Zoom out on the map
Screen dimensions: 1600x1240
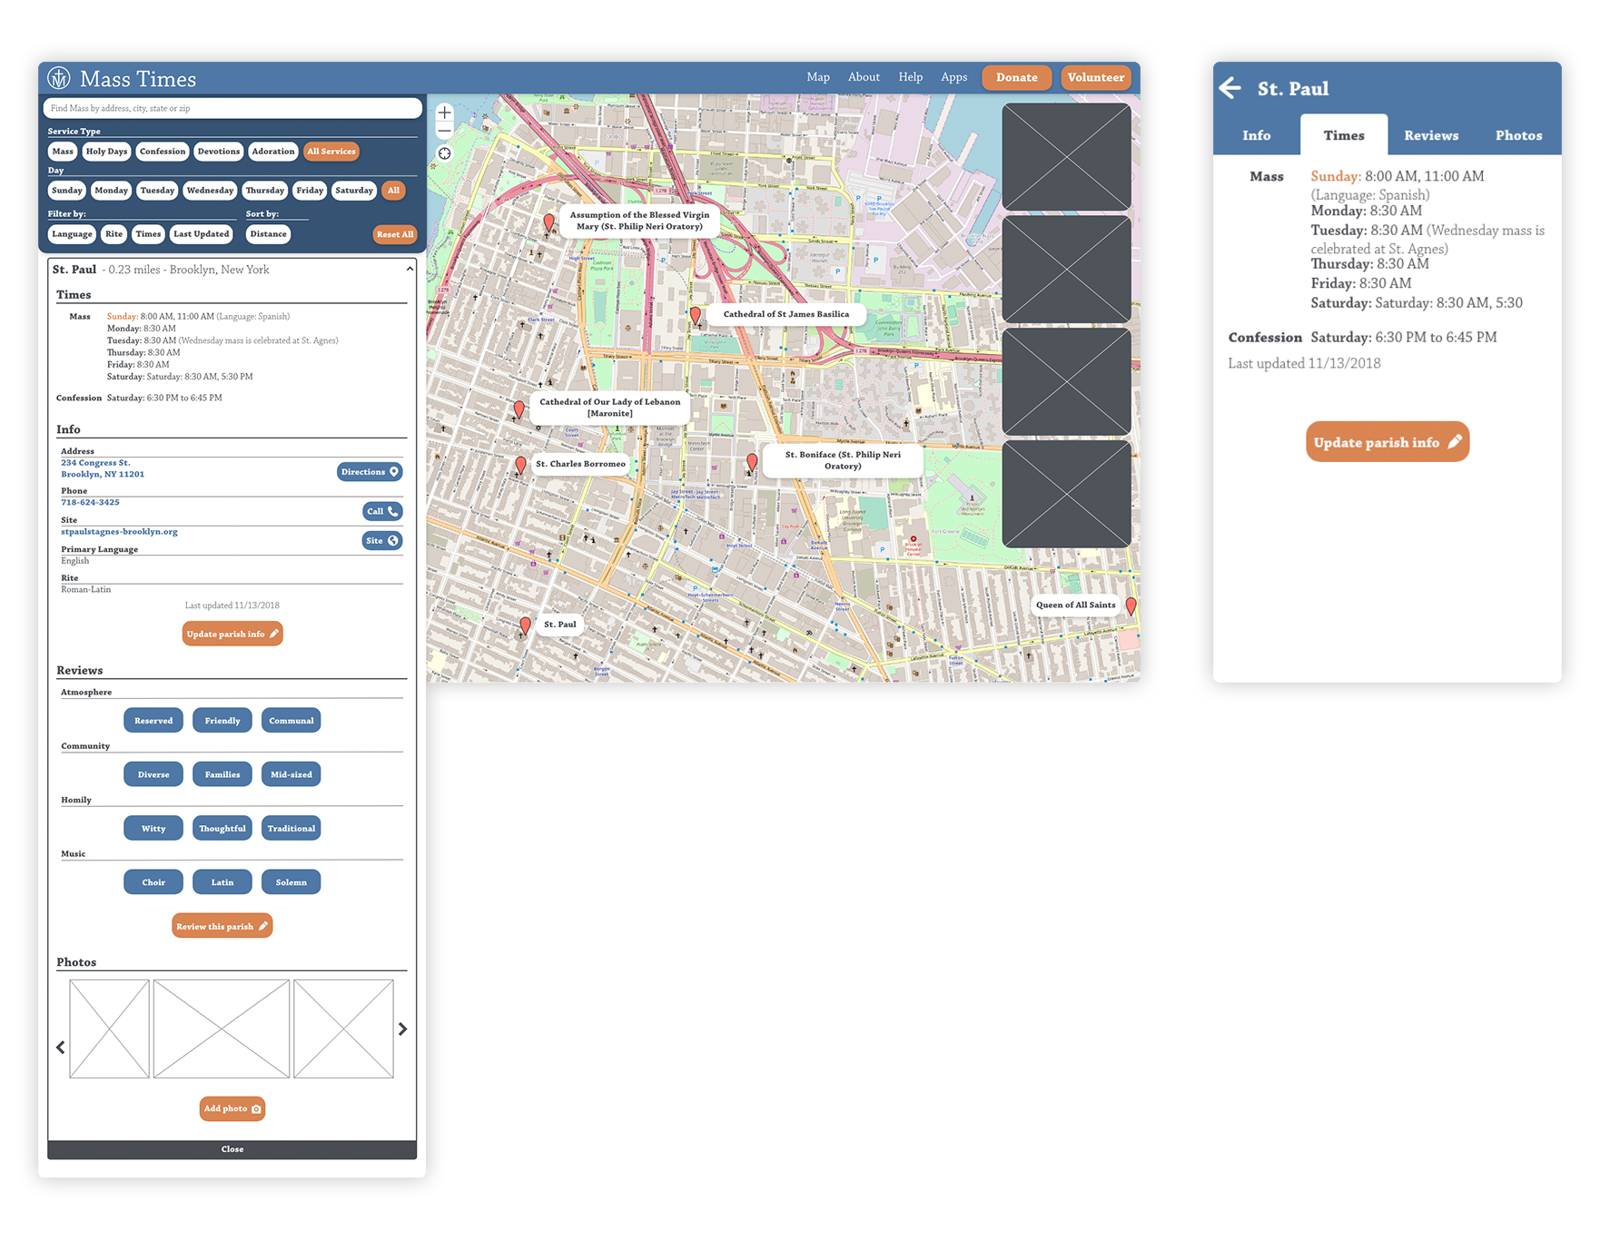[x=444, y=131]
